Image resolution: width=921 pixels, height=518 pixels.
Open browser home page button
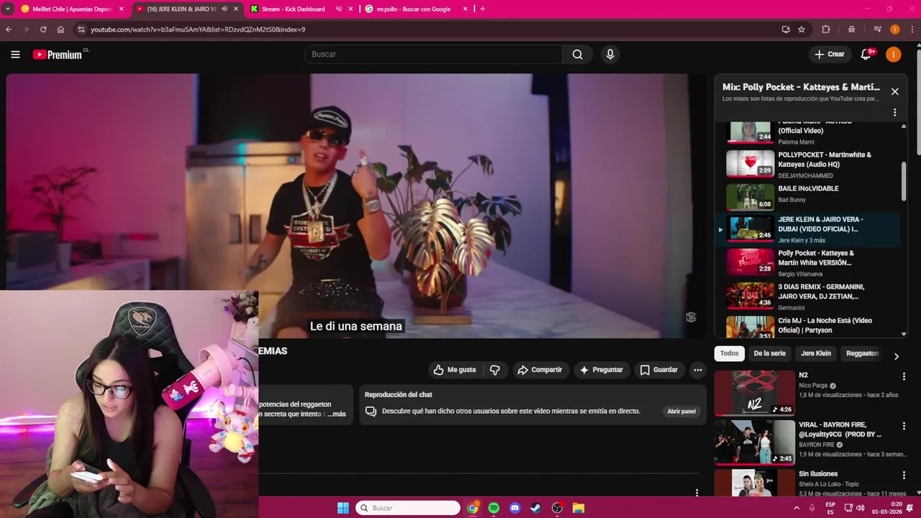coord(60,29)
